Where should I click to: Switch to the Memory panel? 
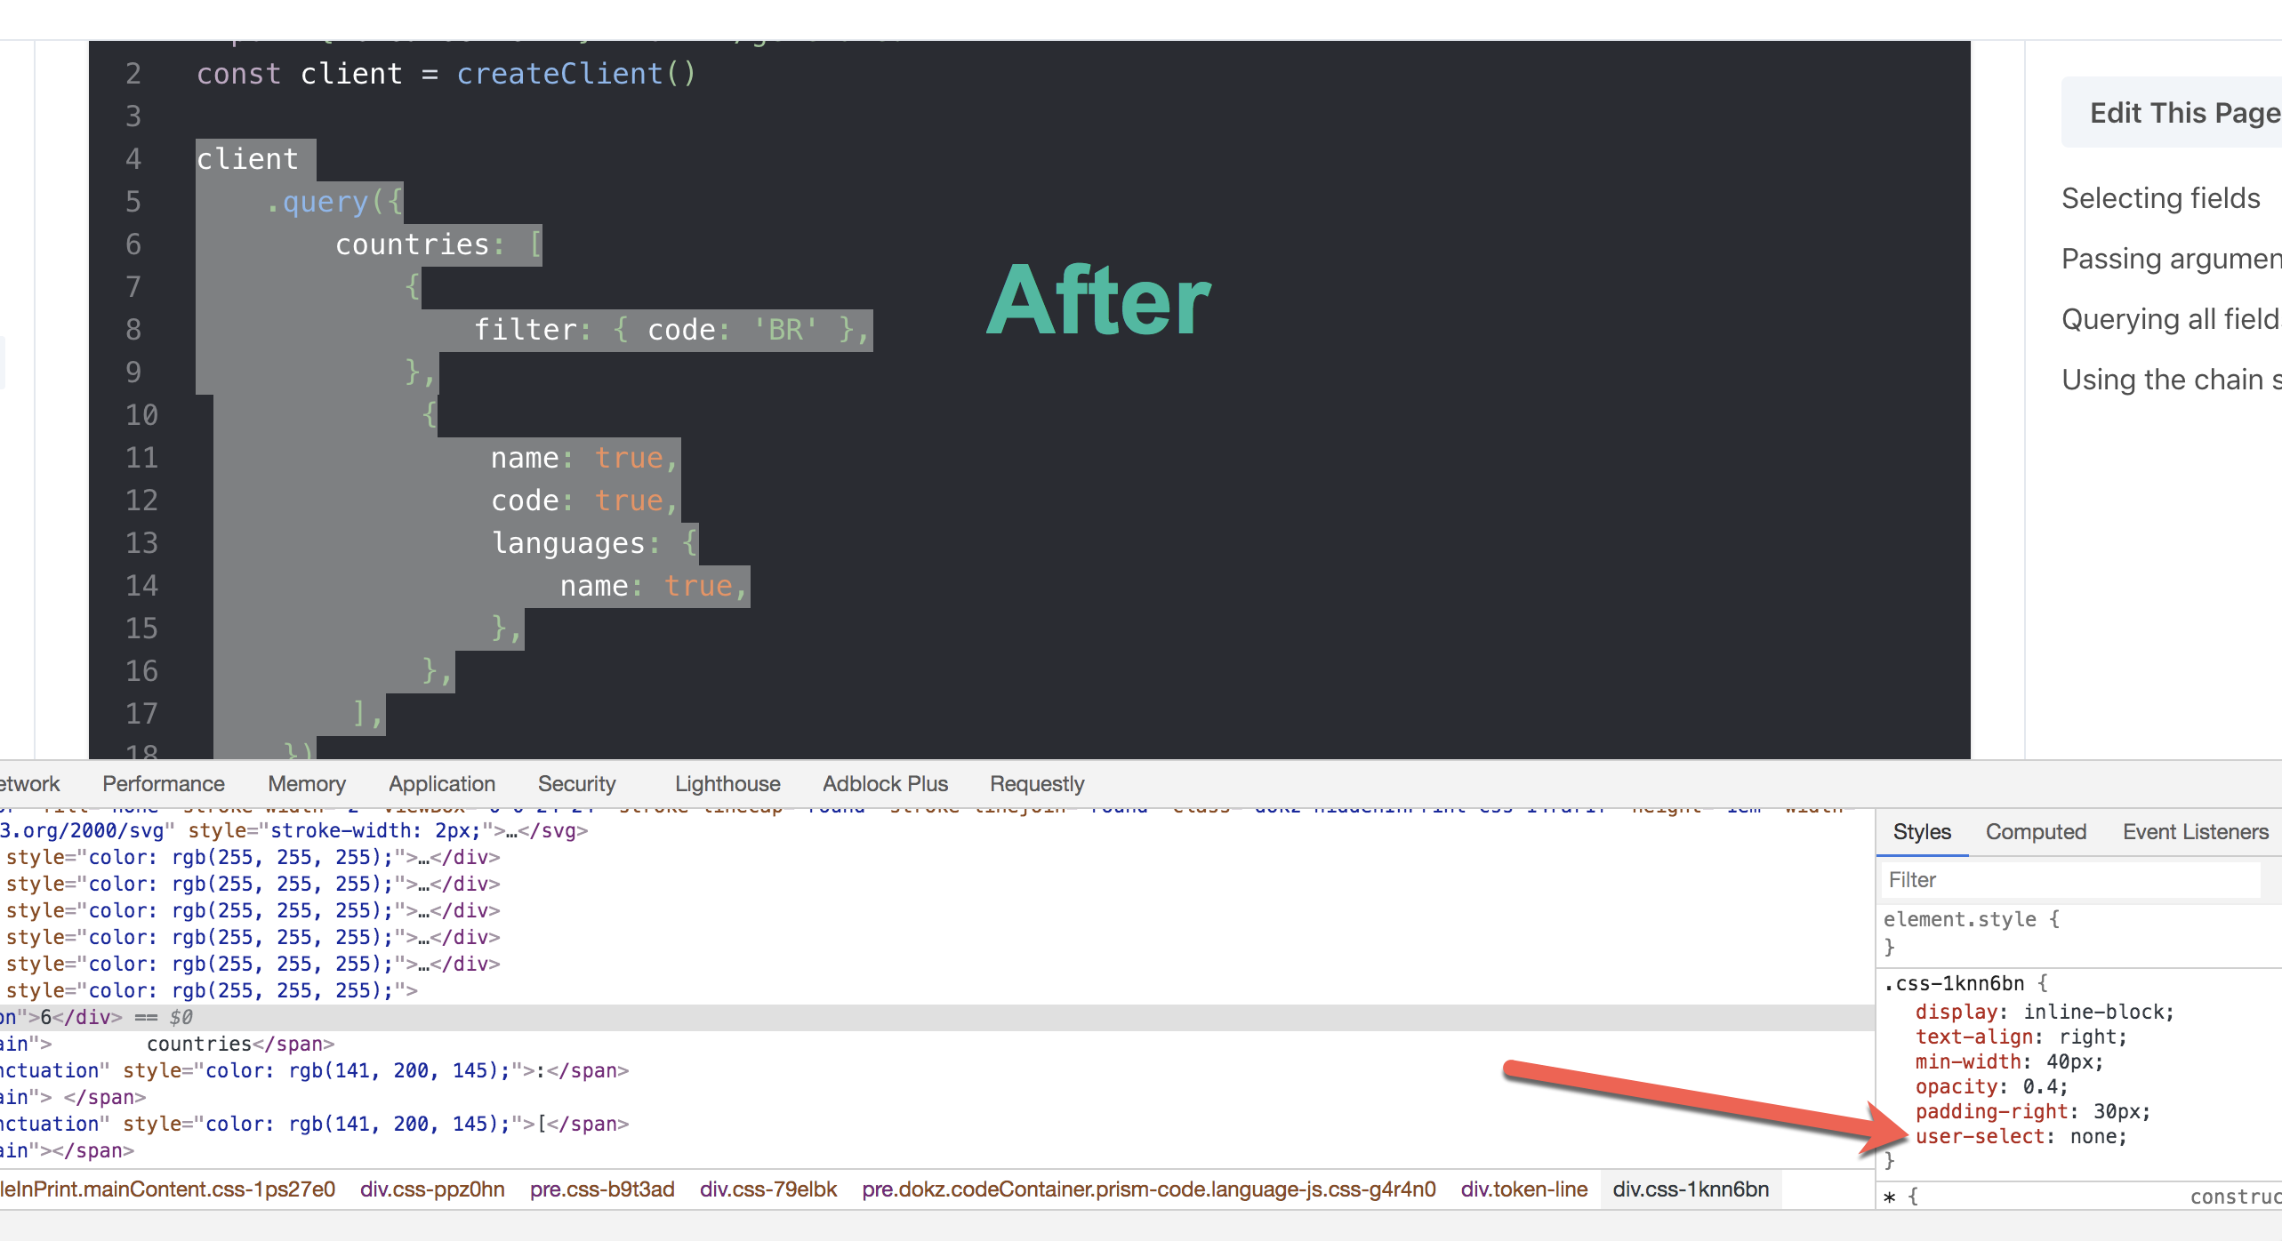pos(307,784)
